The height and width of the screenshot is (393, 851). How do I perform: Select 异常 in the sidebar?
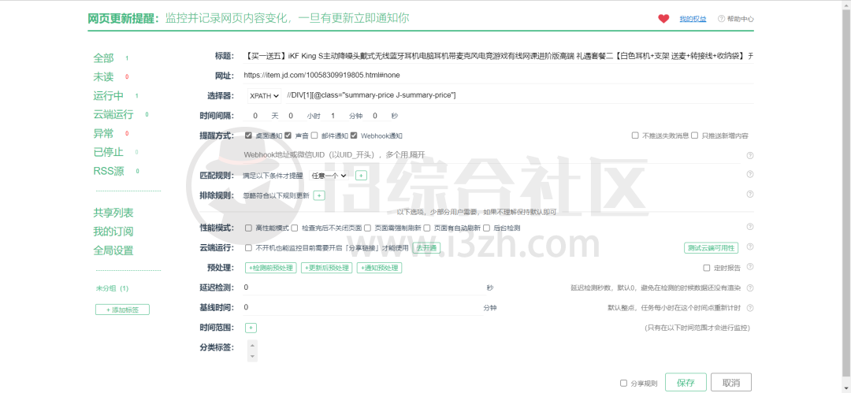tap(104, 134)
